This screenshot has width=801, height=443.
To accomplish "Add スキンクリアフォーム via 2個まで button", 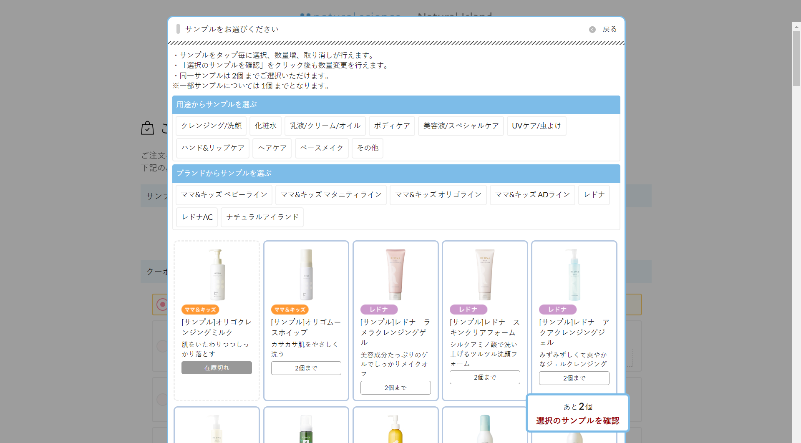I will pyautogui.click(x=485, y=378).
